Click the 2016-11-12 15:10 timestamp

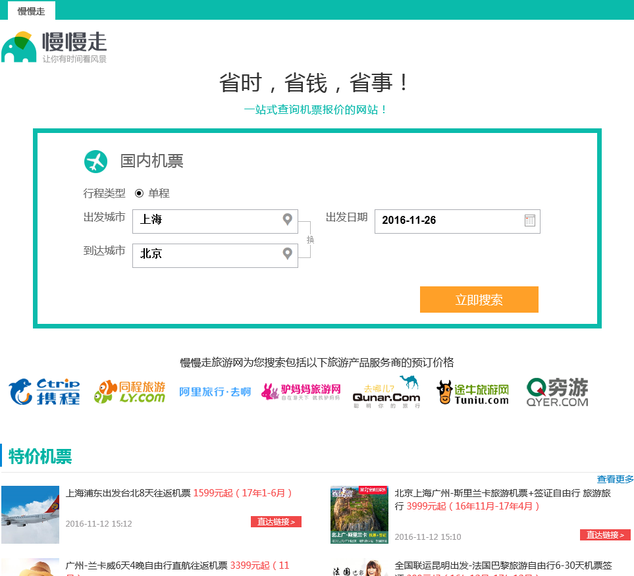[428, 537]
